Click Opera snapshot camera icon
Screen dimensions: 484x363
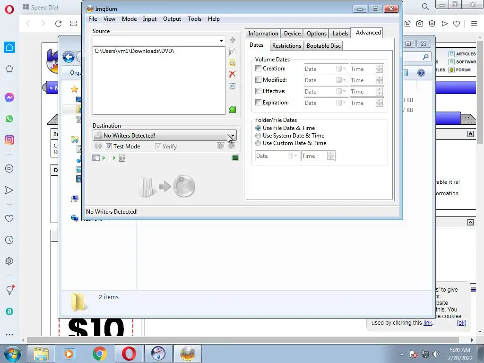coord(420,24)
